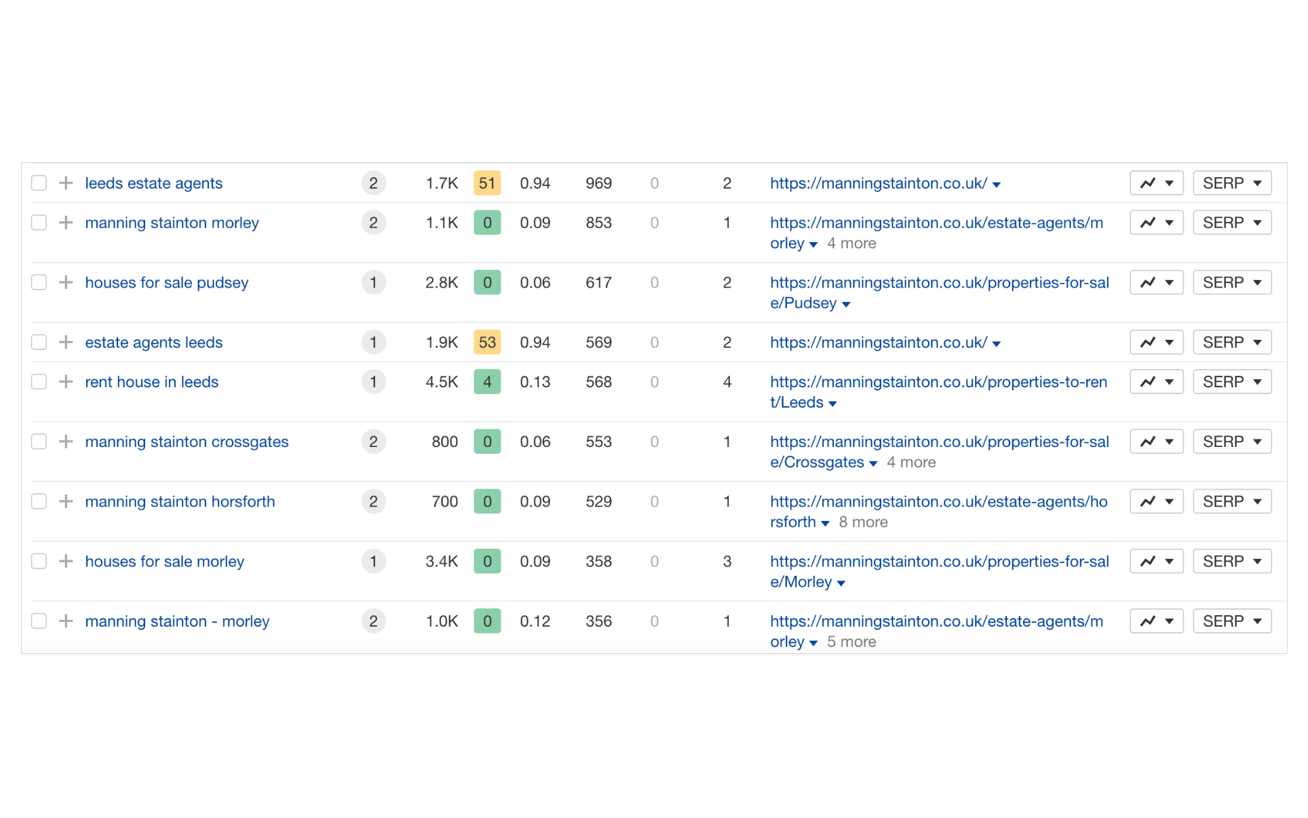Click features badge 2 for manning stainton horsforth
Image resolution: width=1308 pixels, height=818 pixels.
pyautogui.click(x=373, y=501)
